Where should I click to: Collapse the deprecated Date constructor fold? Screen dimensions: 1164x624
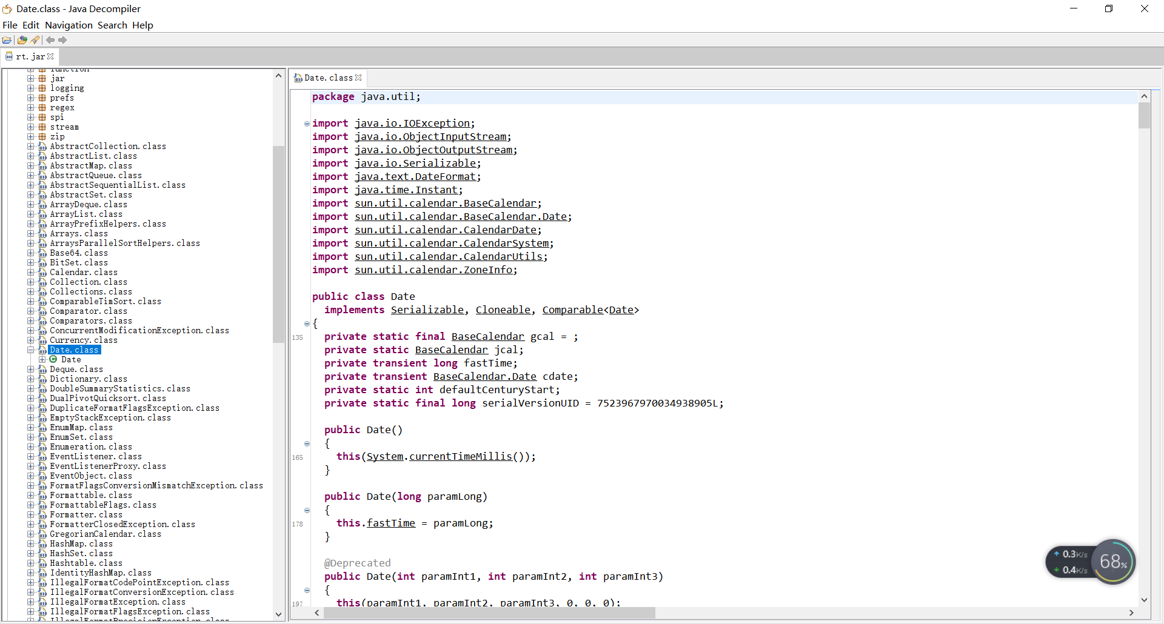point(307,591)
